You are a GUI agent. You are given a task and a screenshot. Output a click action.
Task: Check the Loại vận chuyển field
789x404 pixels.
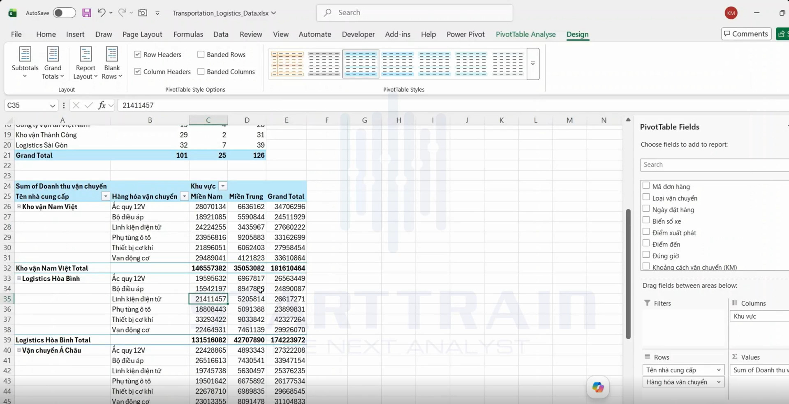coord(646,197)
